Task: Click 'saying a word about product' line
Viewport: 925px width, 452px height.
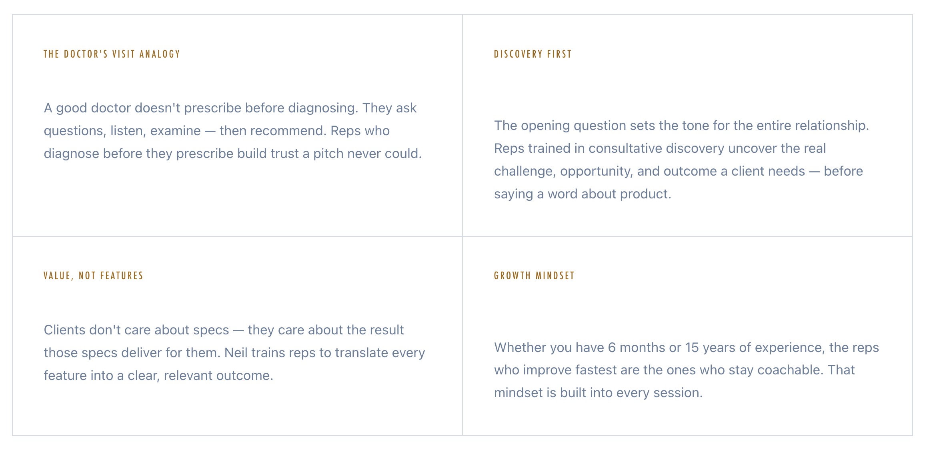Action: 583,194
